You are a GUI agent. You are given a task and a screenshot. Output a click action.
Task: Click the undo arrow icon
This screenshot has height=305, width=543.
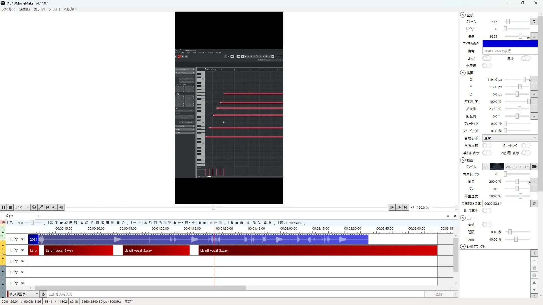pyautogui.click(x=135, y=223)
